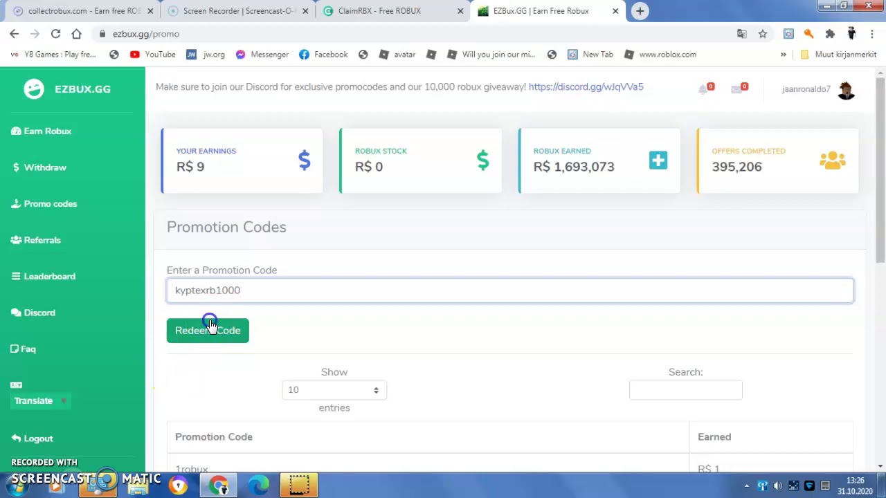
Task: Click the jaanronaldo7 profile avatar
Action: point(846,89)
